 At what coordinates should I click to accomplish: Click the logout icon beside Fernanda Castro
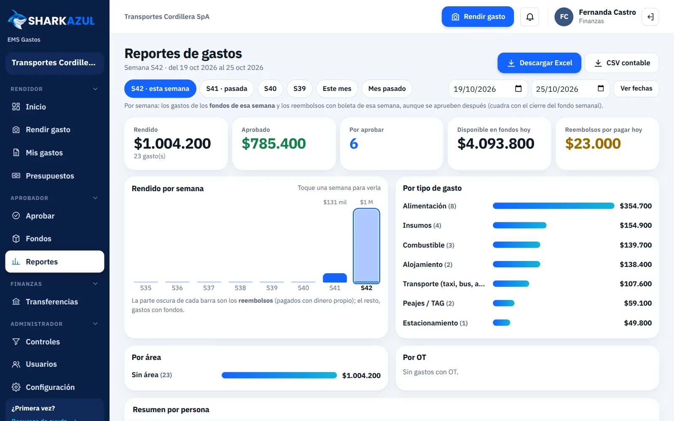pos(650,17)
